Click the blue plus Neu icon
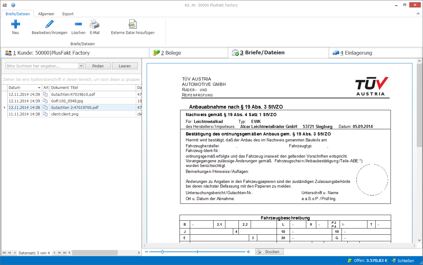The image size is (423, 265). [16, 24]
